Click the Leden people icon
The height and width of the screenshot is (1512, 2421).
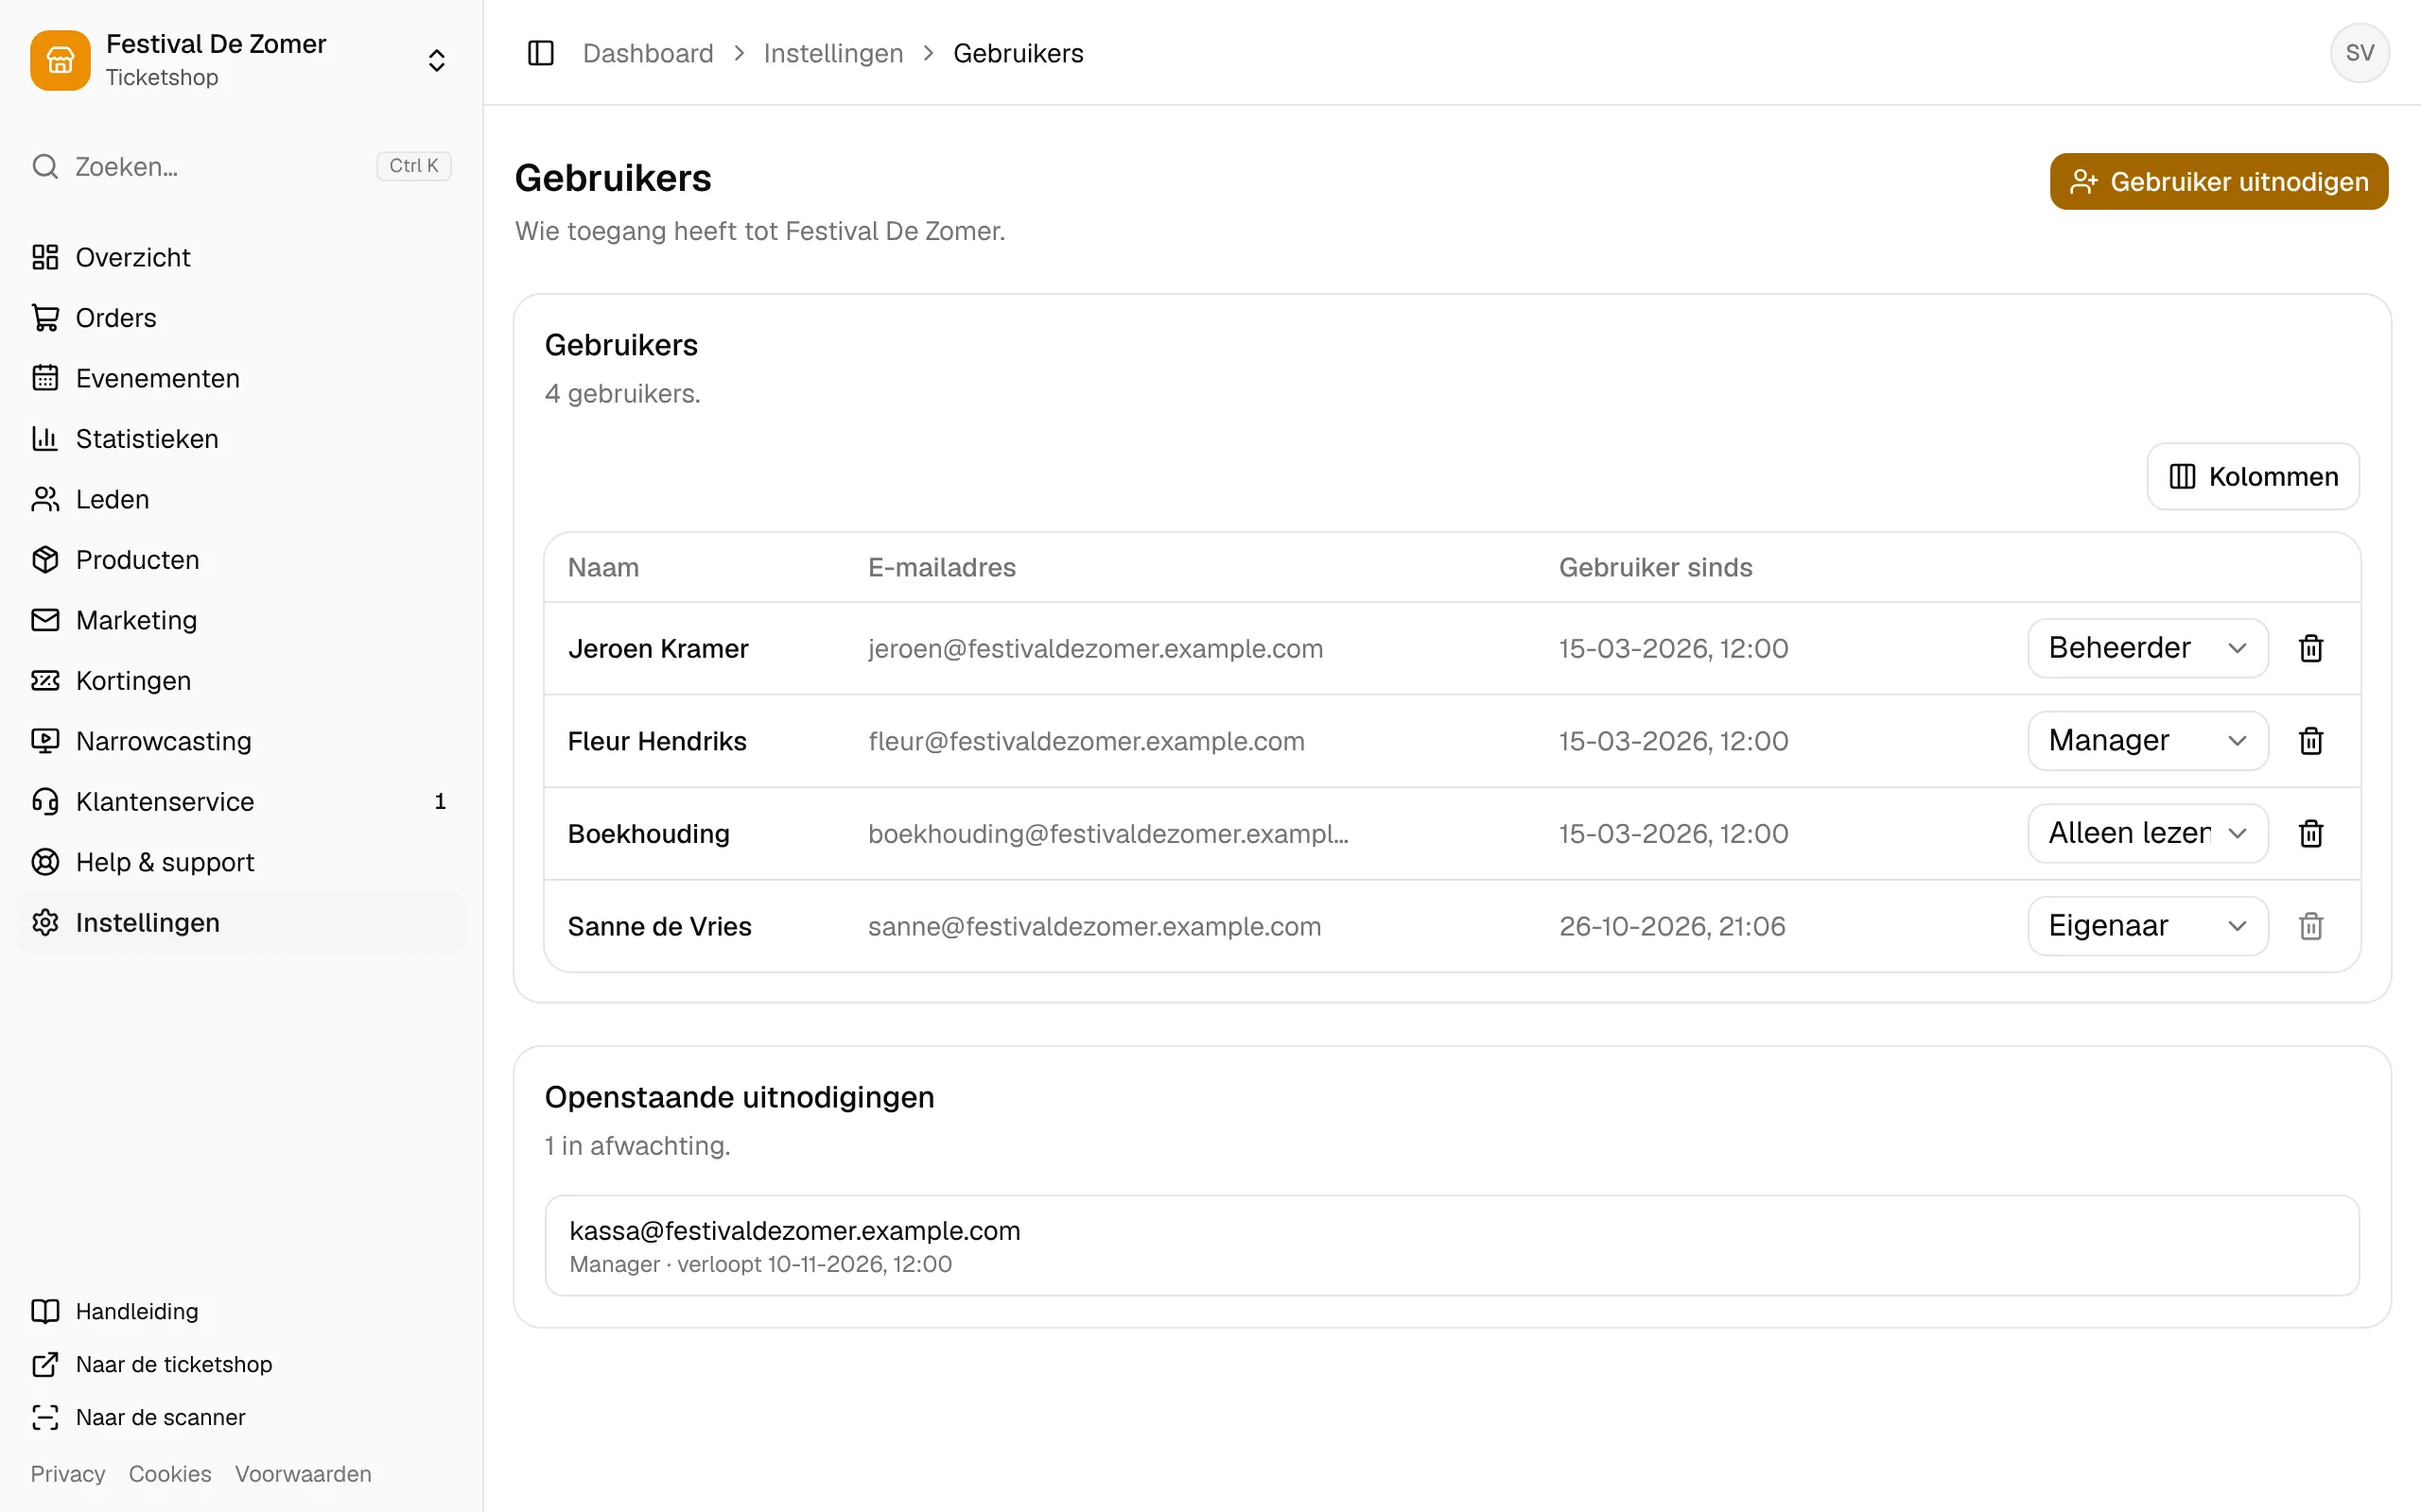coord(45,499)
